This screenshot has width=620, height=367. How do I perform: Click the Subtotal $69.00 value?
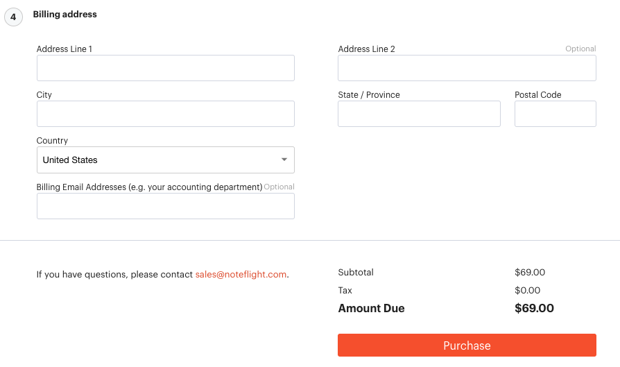pyautogui.click(x=530, y=272)
